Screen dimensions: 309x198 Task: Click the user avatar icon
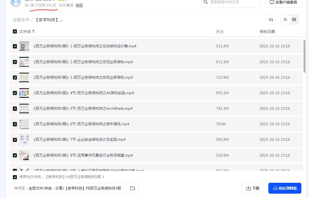click(x=16, y=2)
